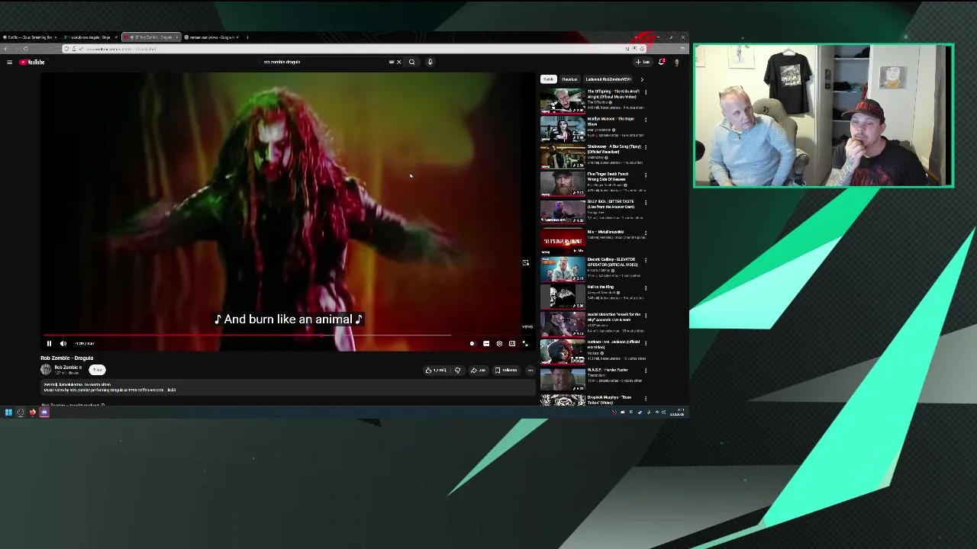Mute the video volume icon
This screenshot has width=977, height=549.
[x=63, y=344]
